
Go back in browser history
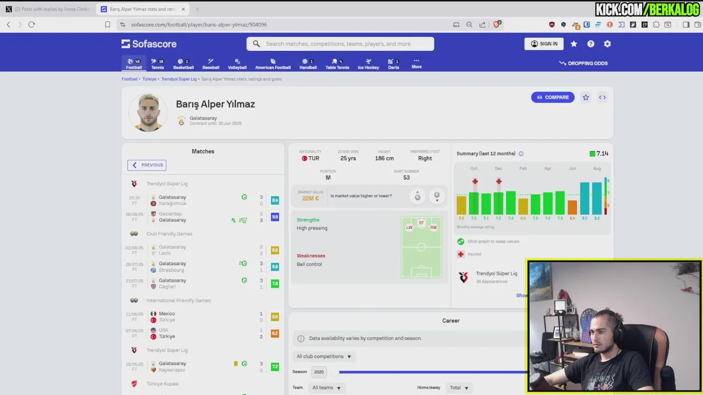coord(8,24)
